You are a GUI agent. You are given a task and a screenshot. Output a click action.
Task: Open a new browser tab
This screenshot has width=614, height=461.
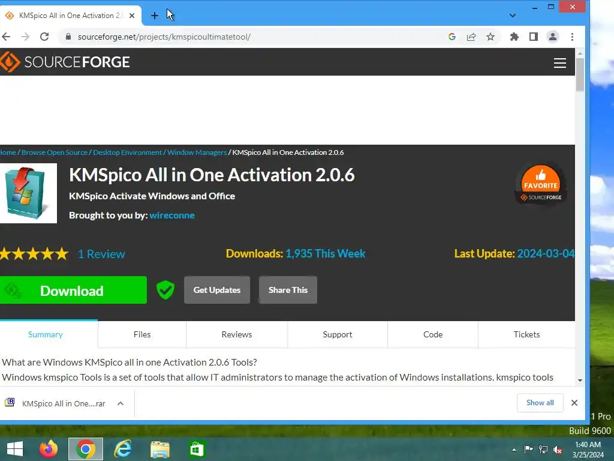(x=155, y=15)
